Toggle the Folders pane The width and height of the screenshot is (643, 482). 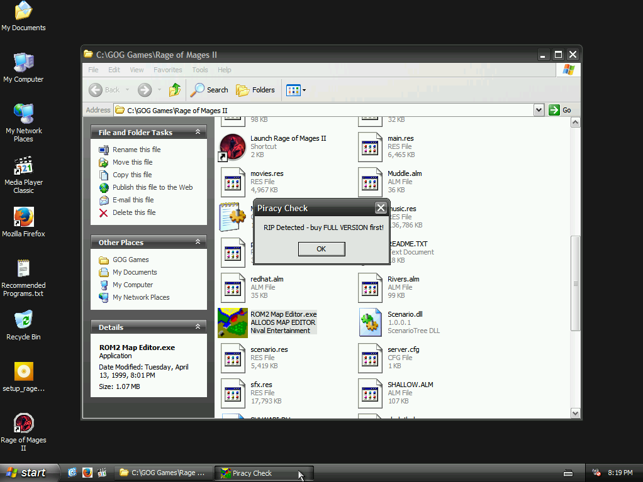255,90
